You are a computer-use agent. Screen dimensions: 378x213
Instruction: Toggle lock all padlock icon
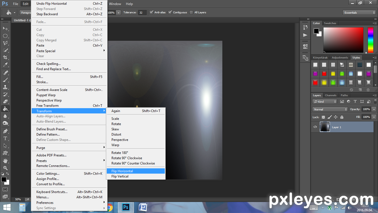(342, 117)
